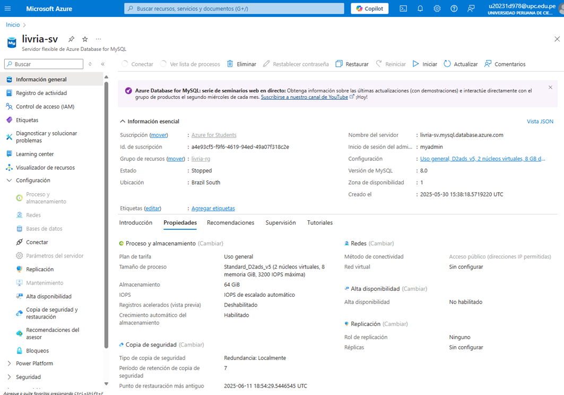Open the help question mark icon
Screen dimensions: 564x395
[454, 8]
